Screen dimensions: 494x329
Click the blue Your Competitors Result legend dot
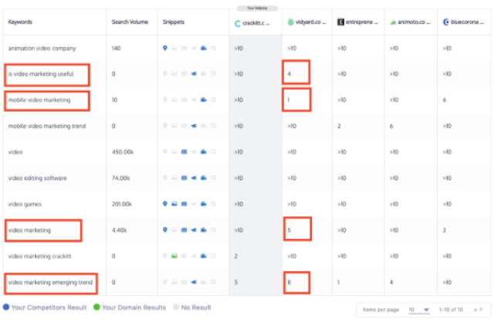(x=5, y=307)
